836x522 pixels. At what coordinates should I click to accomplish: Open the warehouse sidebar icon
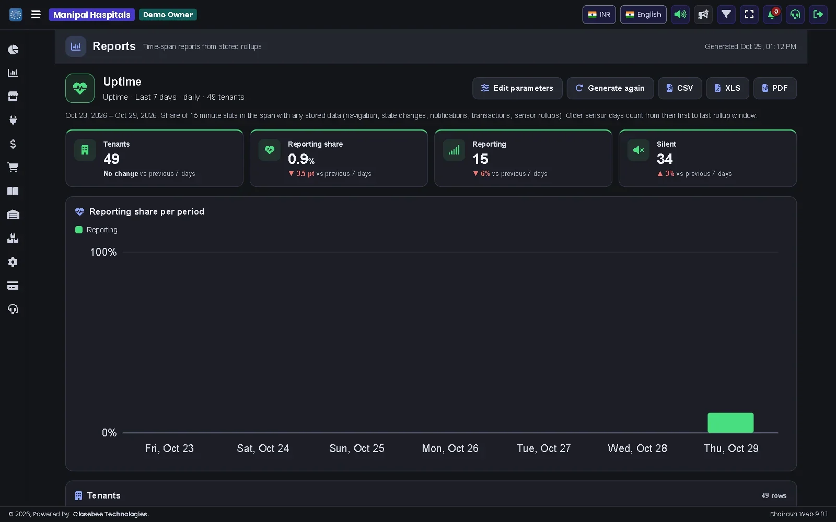pyautogui.click(x=13, y=215)
